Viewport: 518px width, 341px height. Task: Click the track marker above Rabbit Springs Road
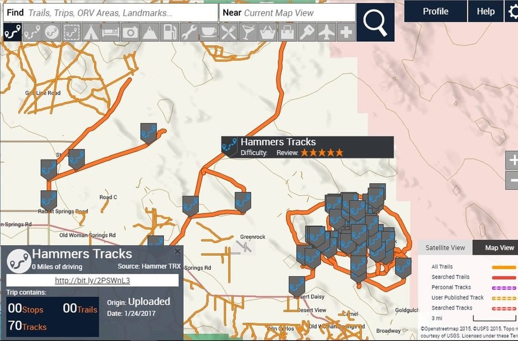pyautogui.click(x=49, y=201)
